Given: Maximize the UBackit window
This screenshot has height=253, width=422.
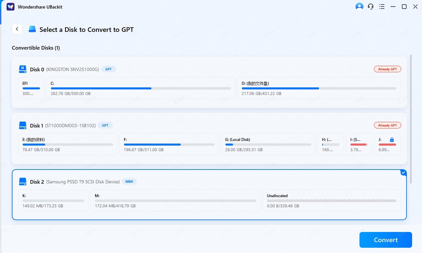Looking at the screenshot, I should pos(404,7).
